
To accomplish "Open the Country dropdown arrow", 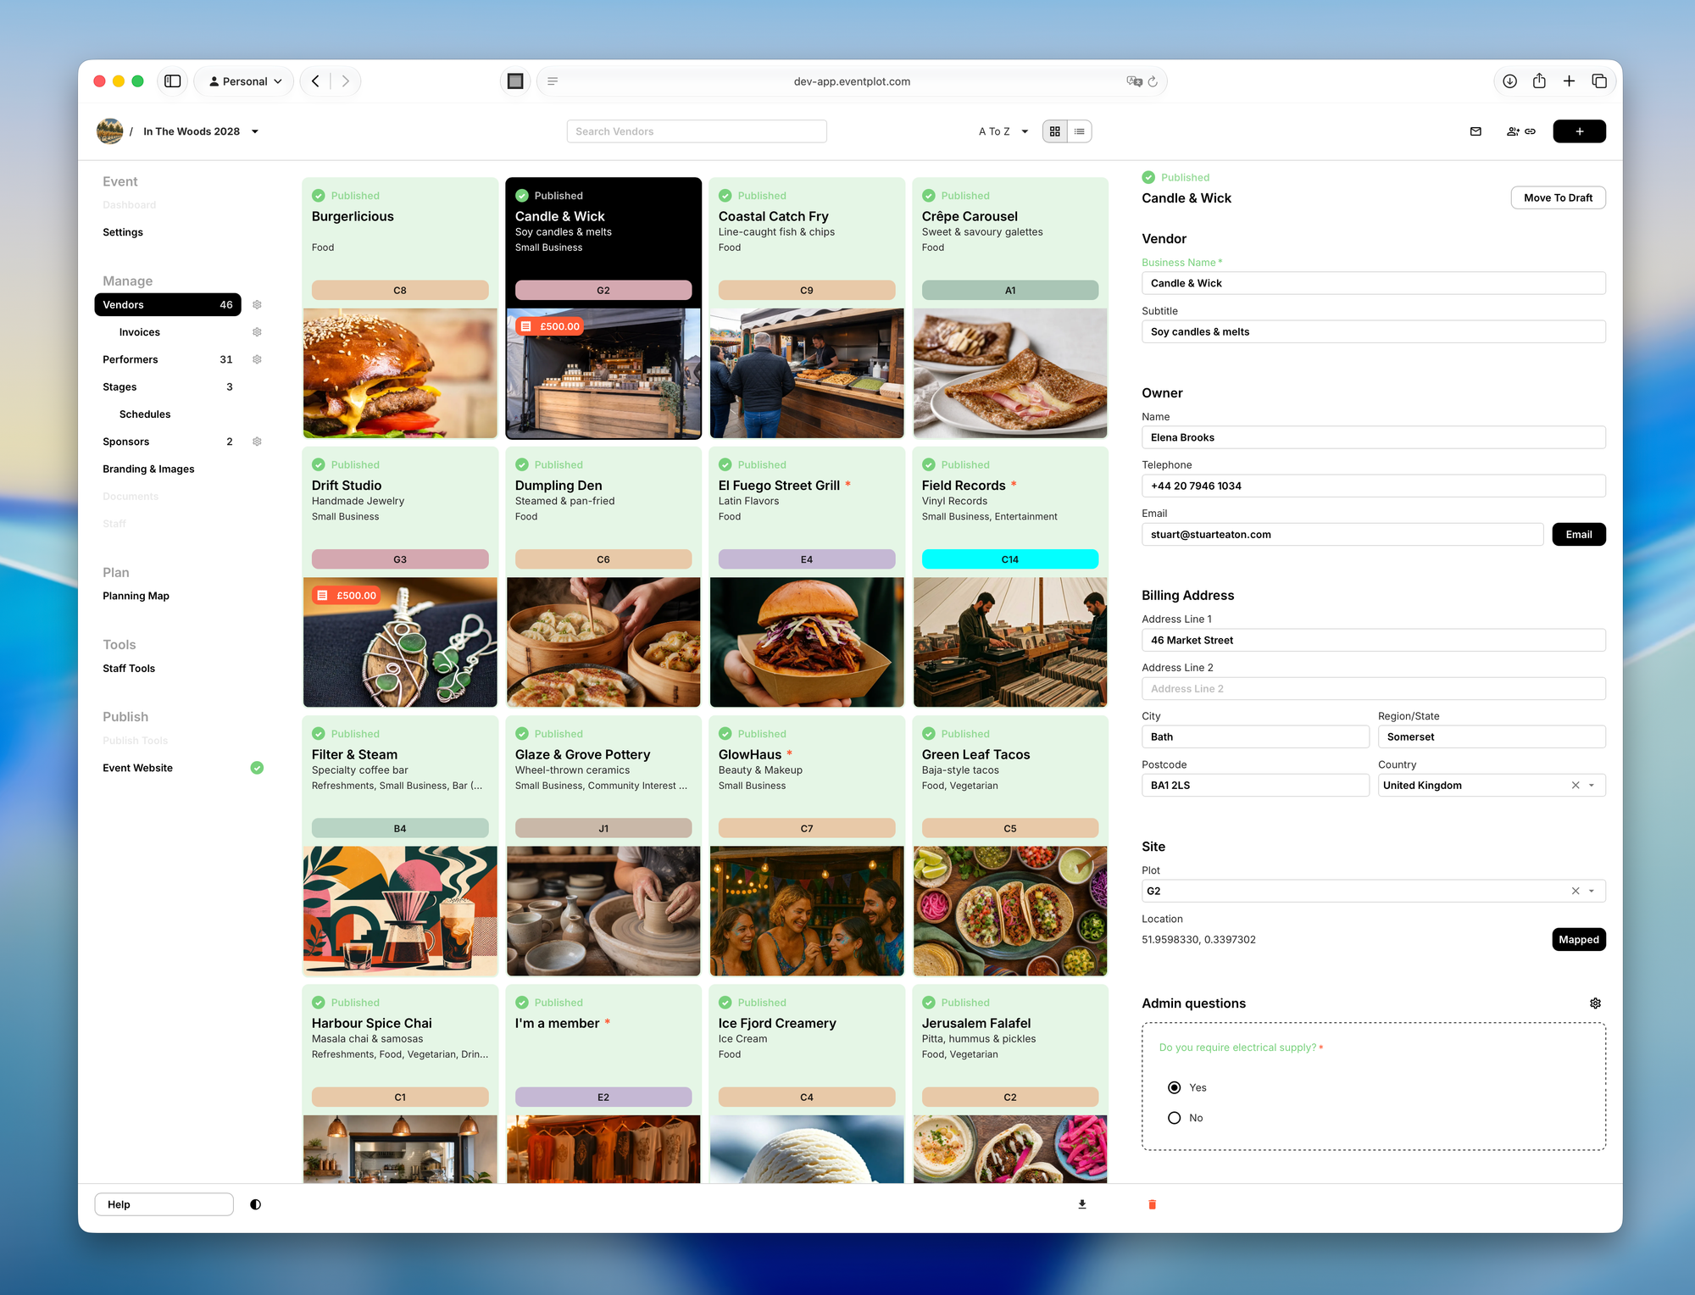I will (x=1592, y=786).
